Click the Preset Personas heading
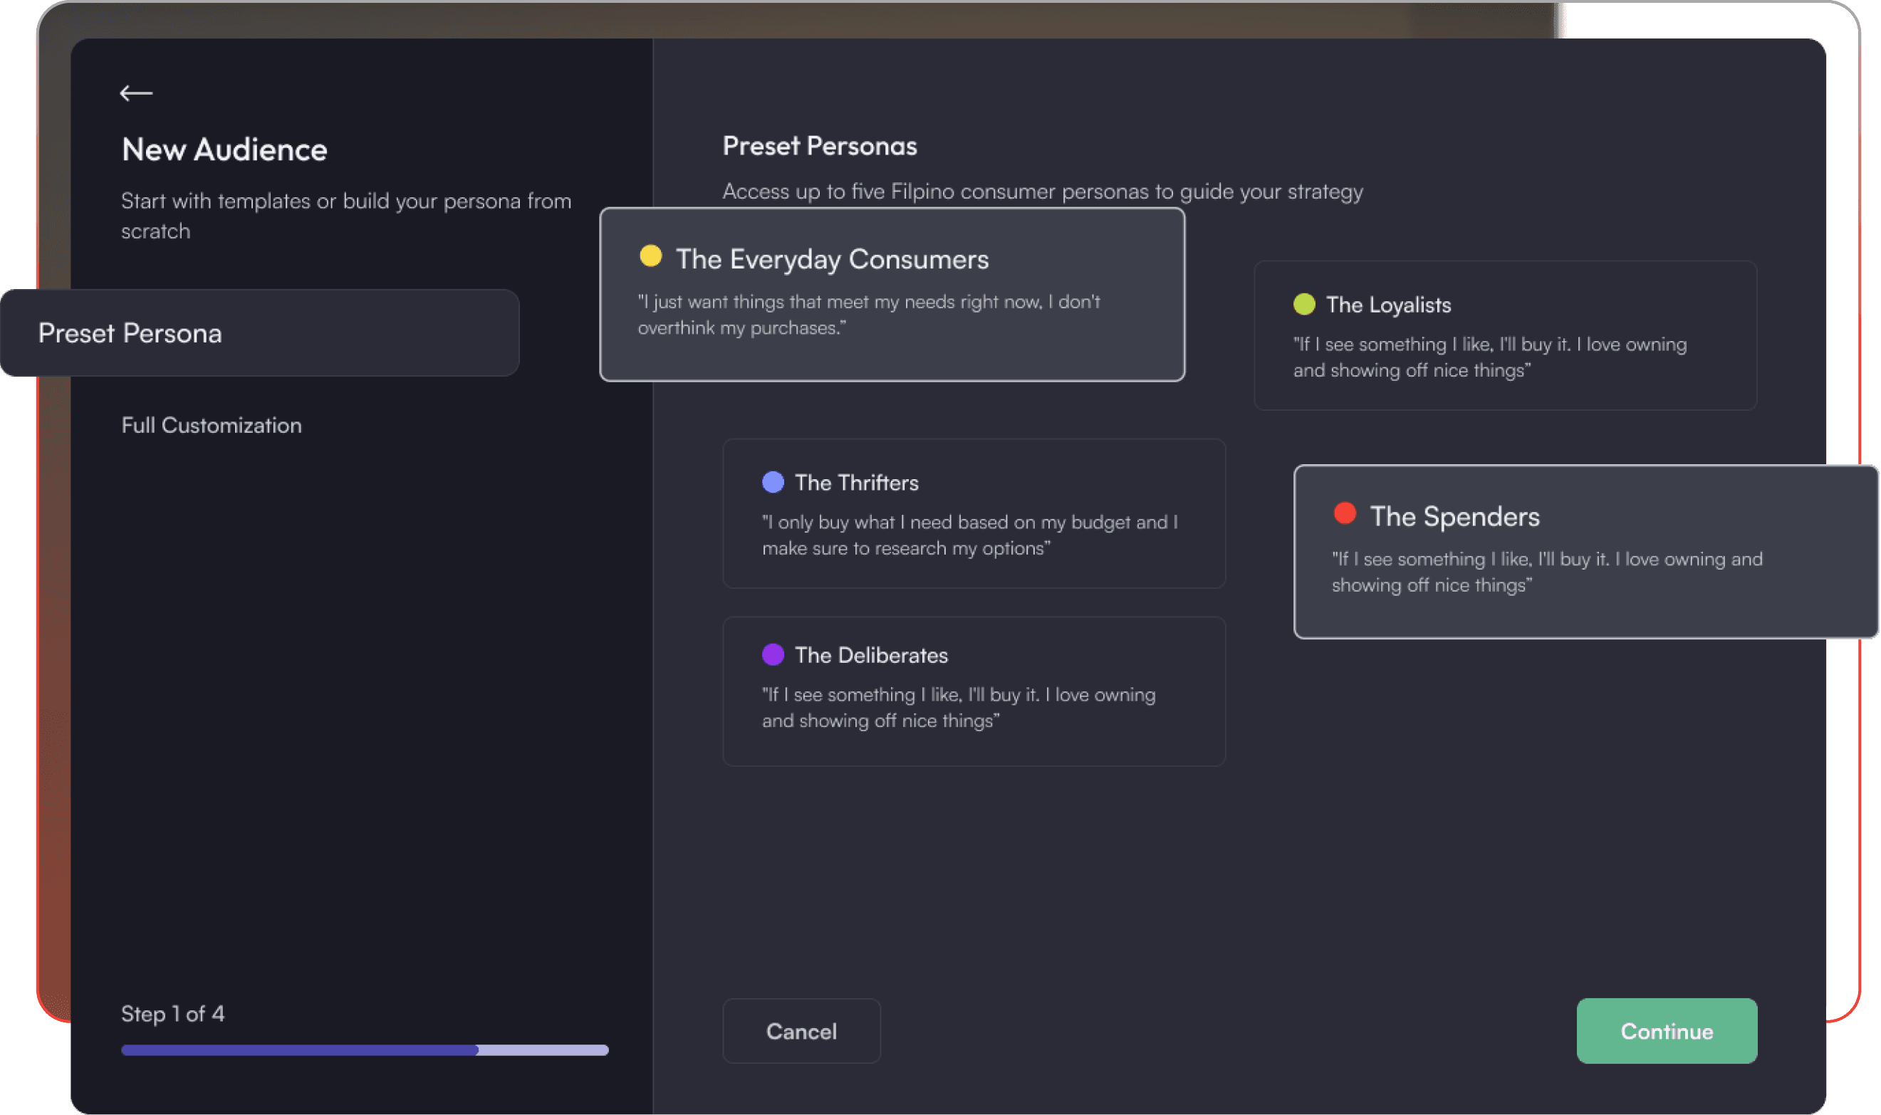Image resolution: width=1881 pixels, height=1115 pixels. (819, 146)
